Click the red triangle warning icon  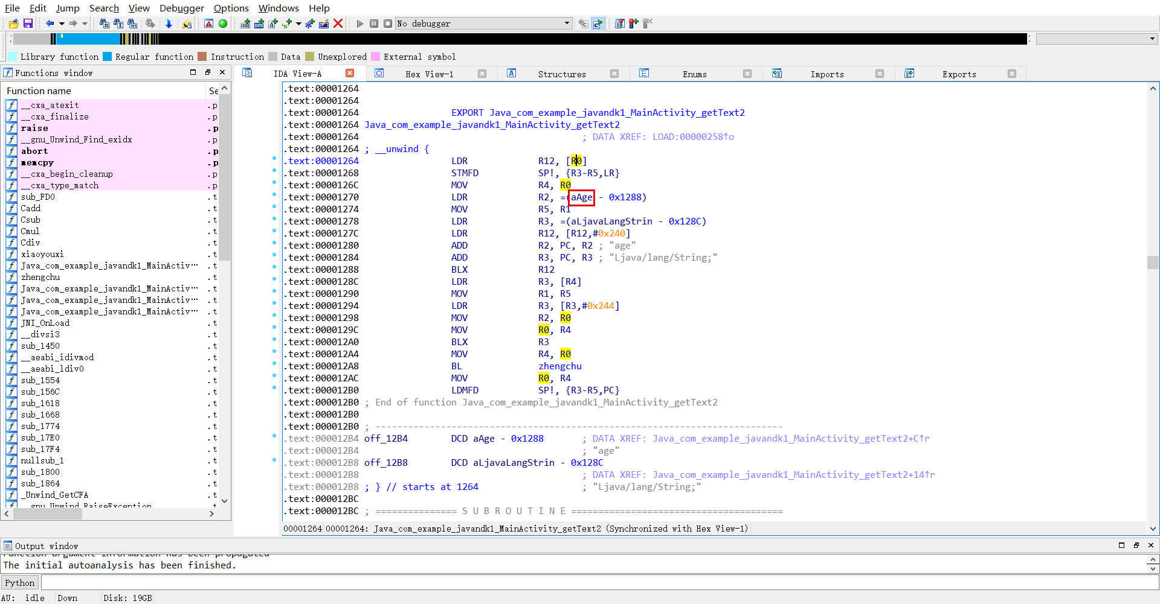pyautogui.click(x=208, y=24)
